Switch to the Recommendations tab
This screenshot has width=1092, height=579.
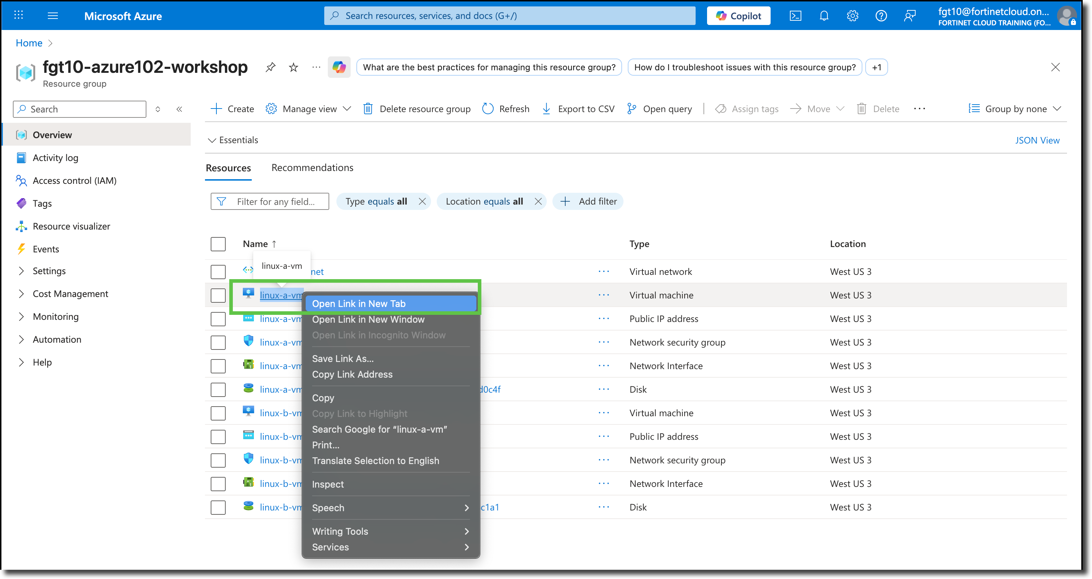tap(312, 167)
